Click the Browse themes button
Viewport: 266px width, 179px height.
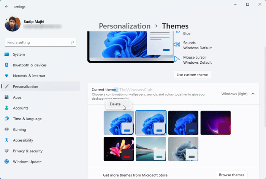pyautogui.click(x=231, y=175)
